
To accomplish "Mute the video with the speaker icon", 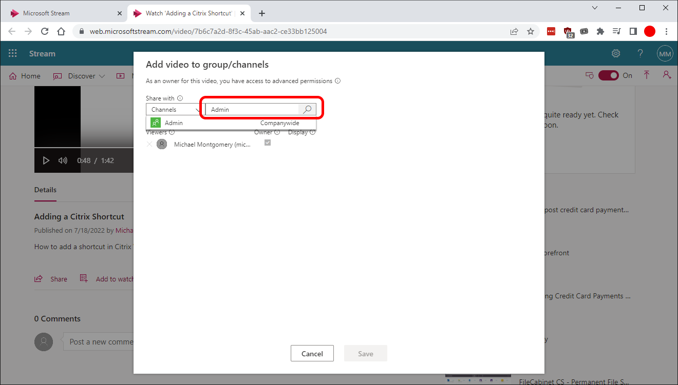I will (63, 160).
